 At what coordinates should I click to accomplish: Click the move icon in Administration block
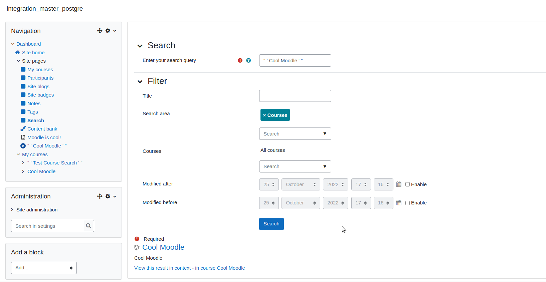tap(100, 196)
